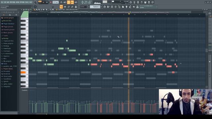Click the Stop button in transport

coord(47,2)
